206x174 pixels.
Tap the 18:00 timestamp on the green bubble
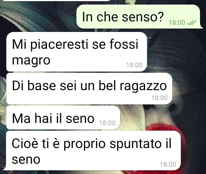click(x=177, y=23)
